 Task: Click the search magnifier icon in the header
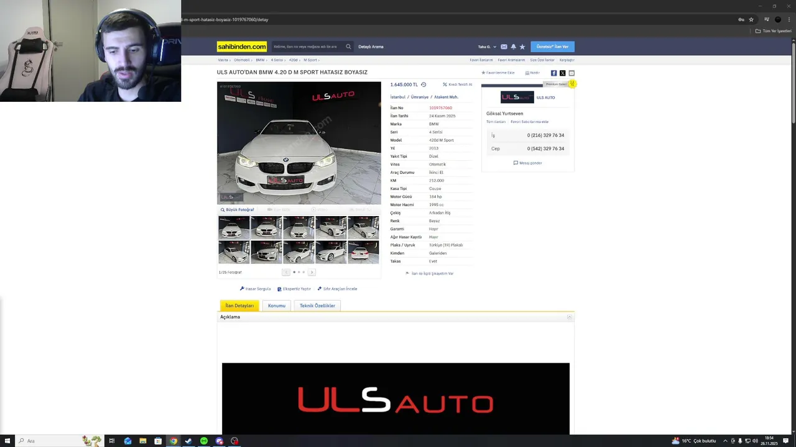[x=348, y=47]
